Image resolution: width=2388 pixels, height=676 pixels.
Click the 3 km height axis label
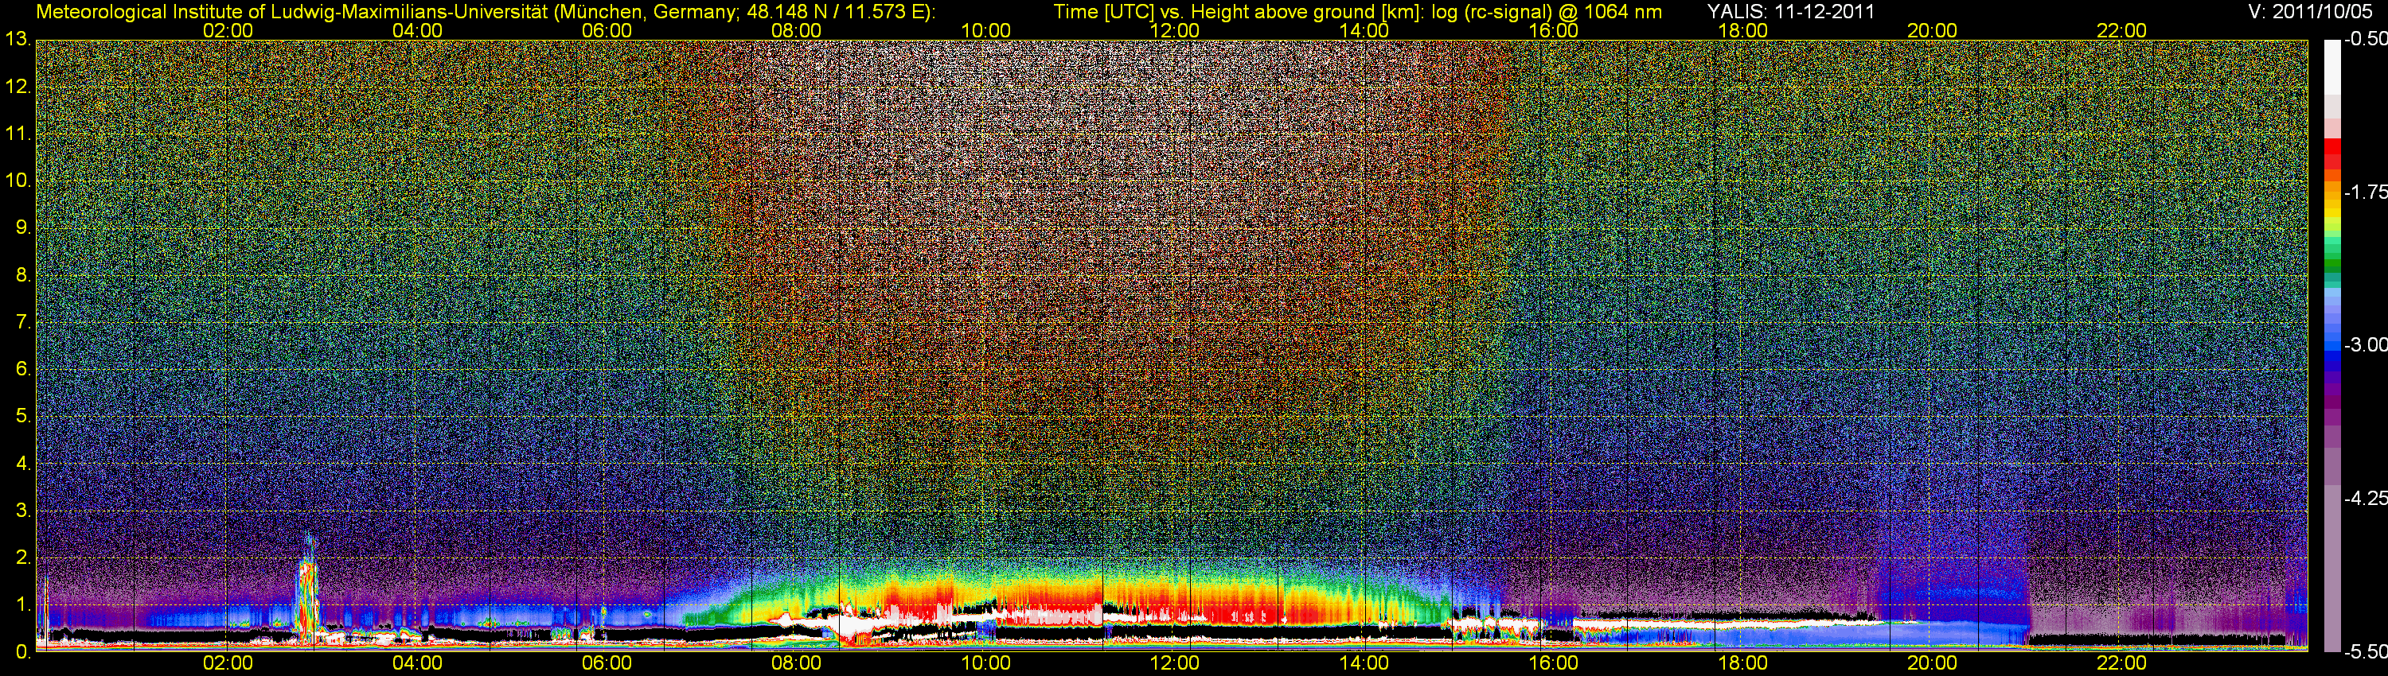pos(22,511)
